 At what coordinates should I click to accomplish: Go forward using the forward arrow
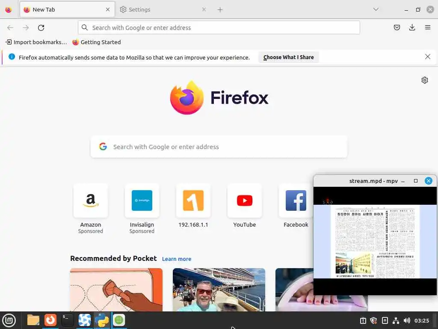pyautogui.click(x=26, y=28)
